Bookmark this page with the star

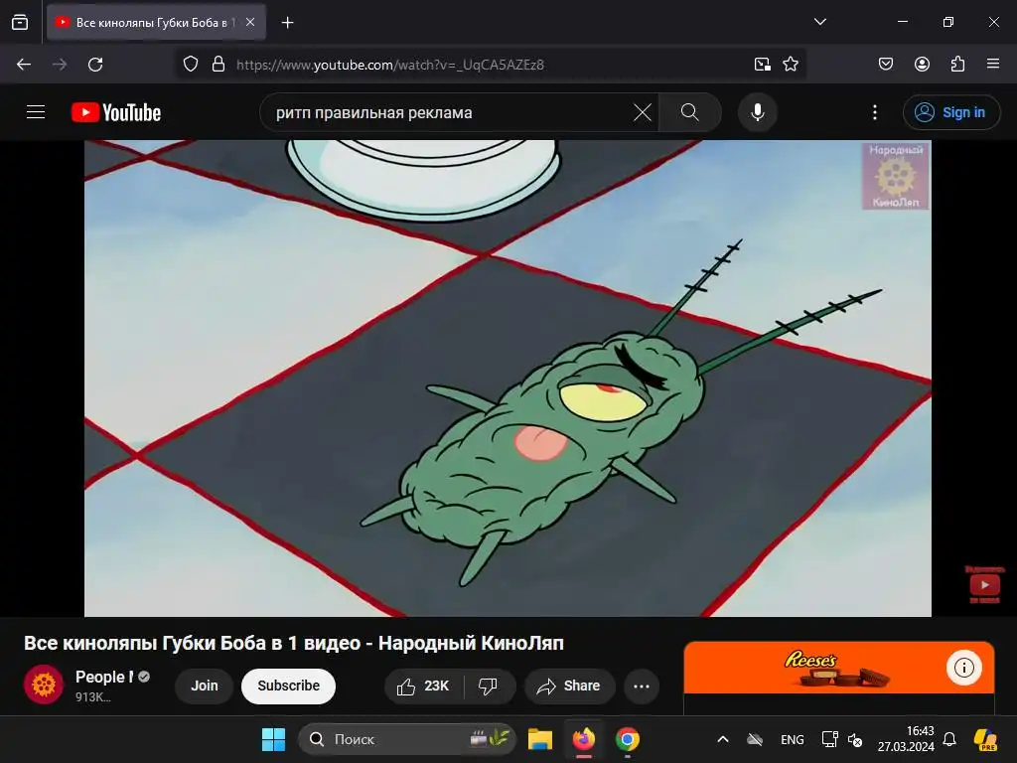790,65
